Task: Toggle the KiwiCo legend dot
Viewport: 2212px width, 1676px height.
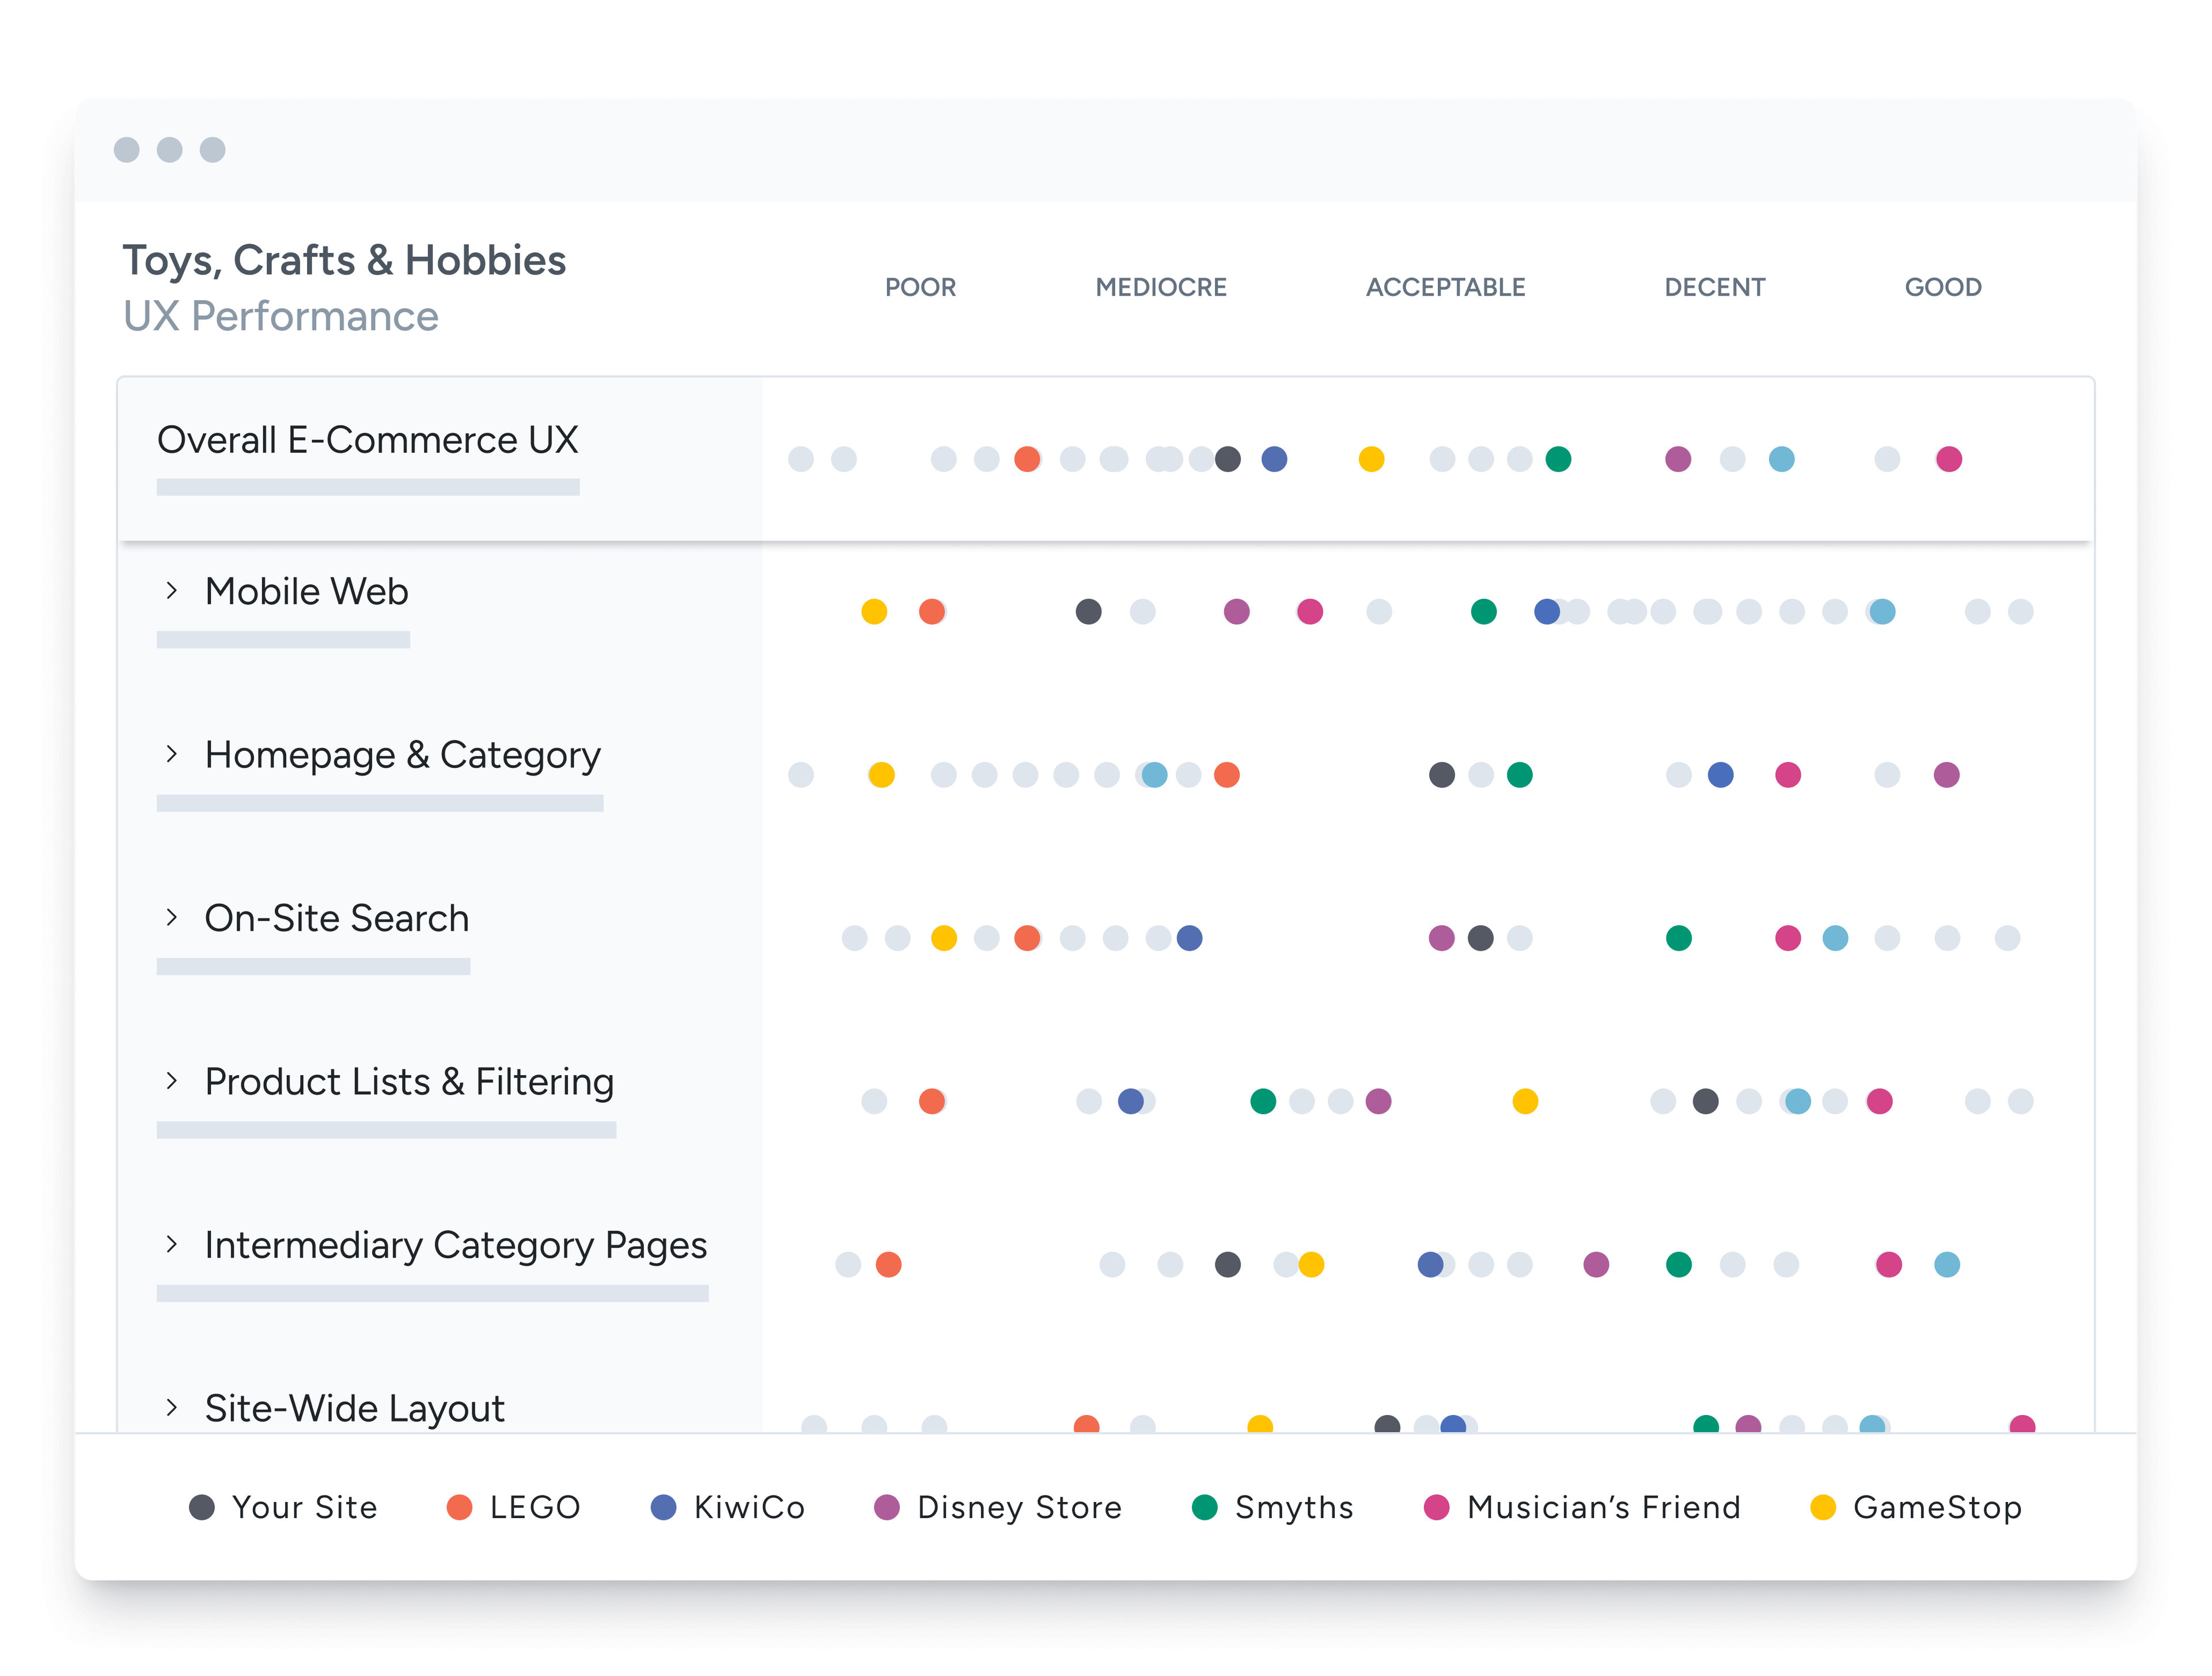Action: pos(663,1507)
